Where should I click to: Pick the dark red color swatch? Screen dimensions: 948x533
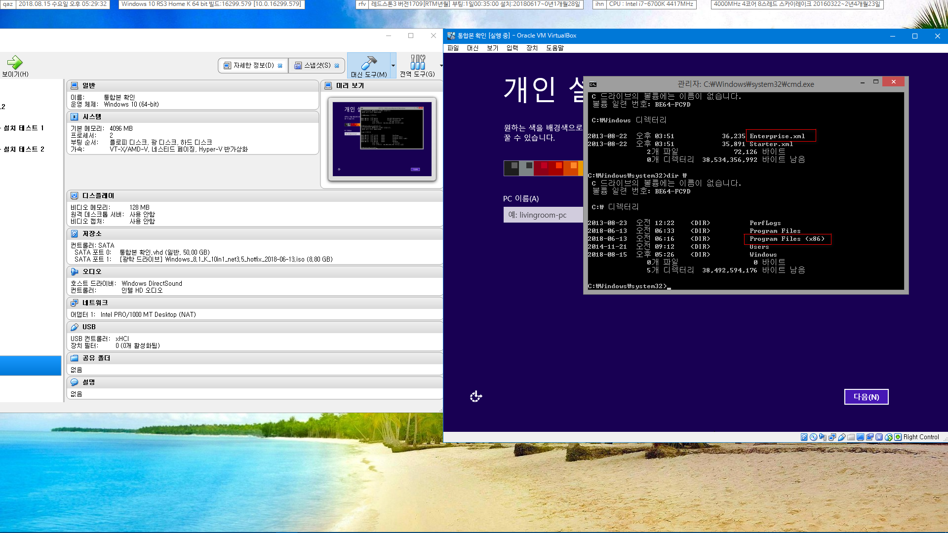(x=541, y=168)
